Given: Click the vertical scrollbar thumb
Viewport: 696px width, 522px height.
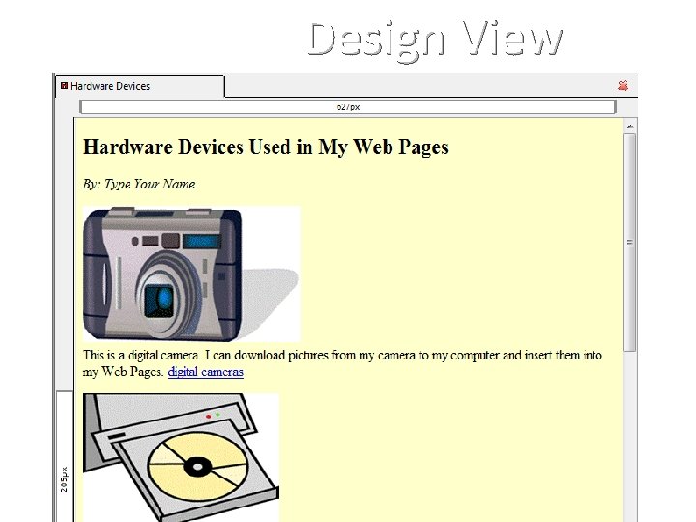Looking at the screenshot, I should 630,243.
